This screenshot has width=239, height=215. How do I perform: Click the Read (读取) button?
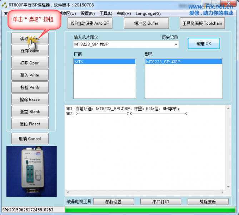click(30, 39)
